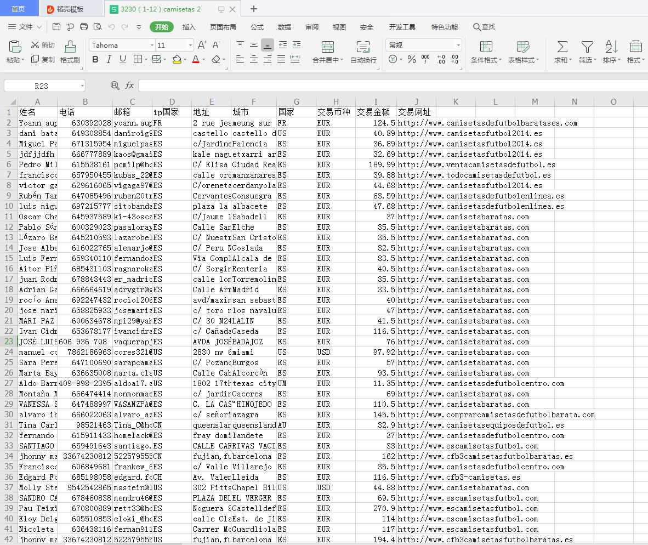This screenshot has height=545, width=648.
Task: Click the Undo arrow
Action: [111, 27]
